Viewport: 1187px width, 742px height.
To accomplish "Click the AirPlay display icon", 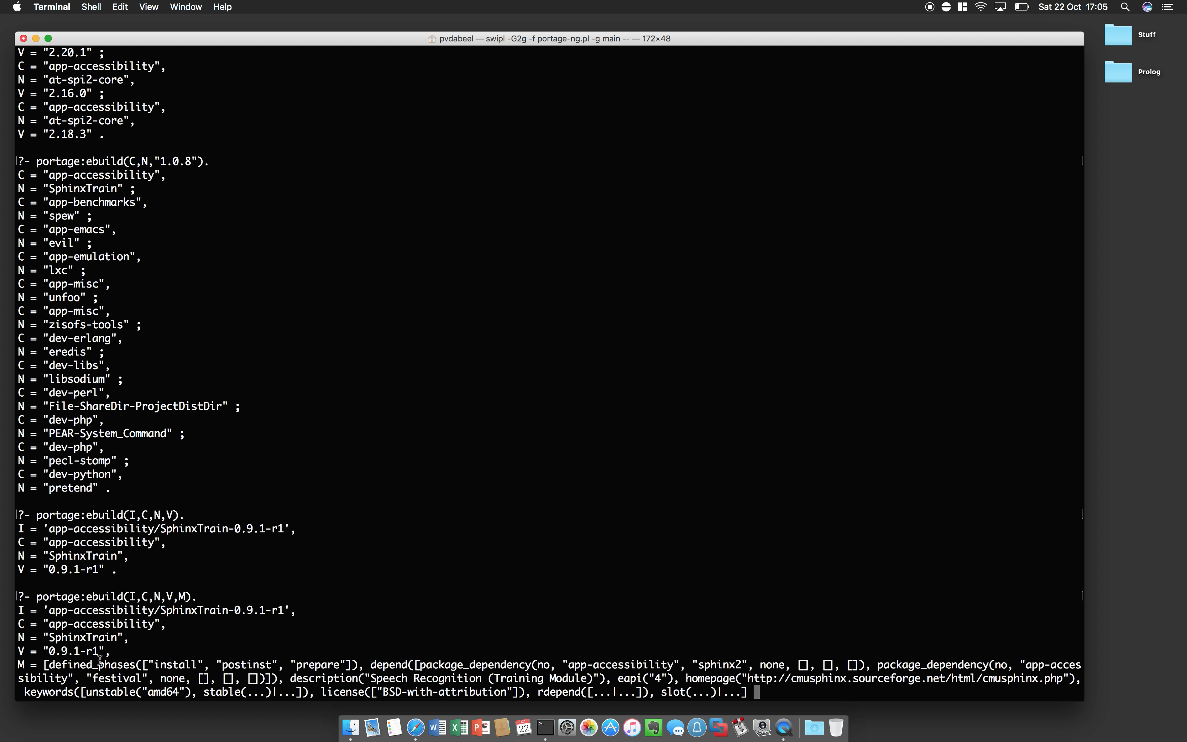I will tap(1000, 7).
